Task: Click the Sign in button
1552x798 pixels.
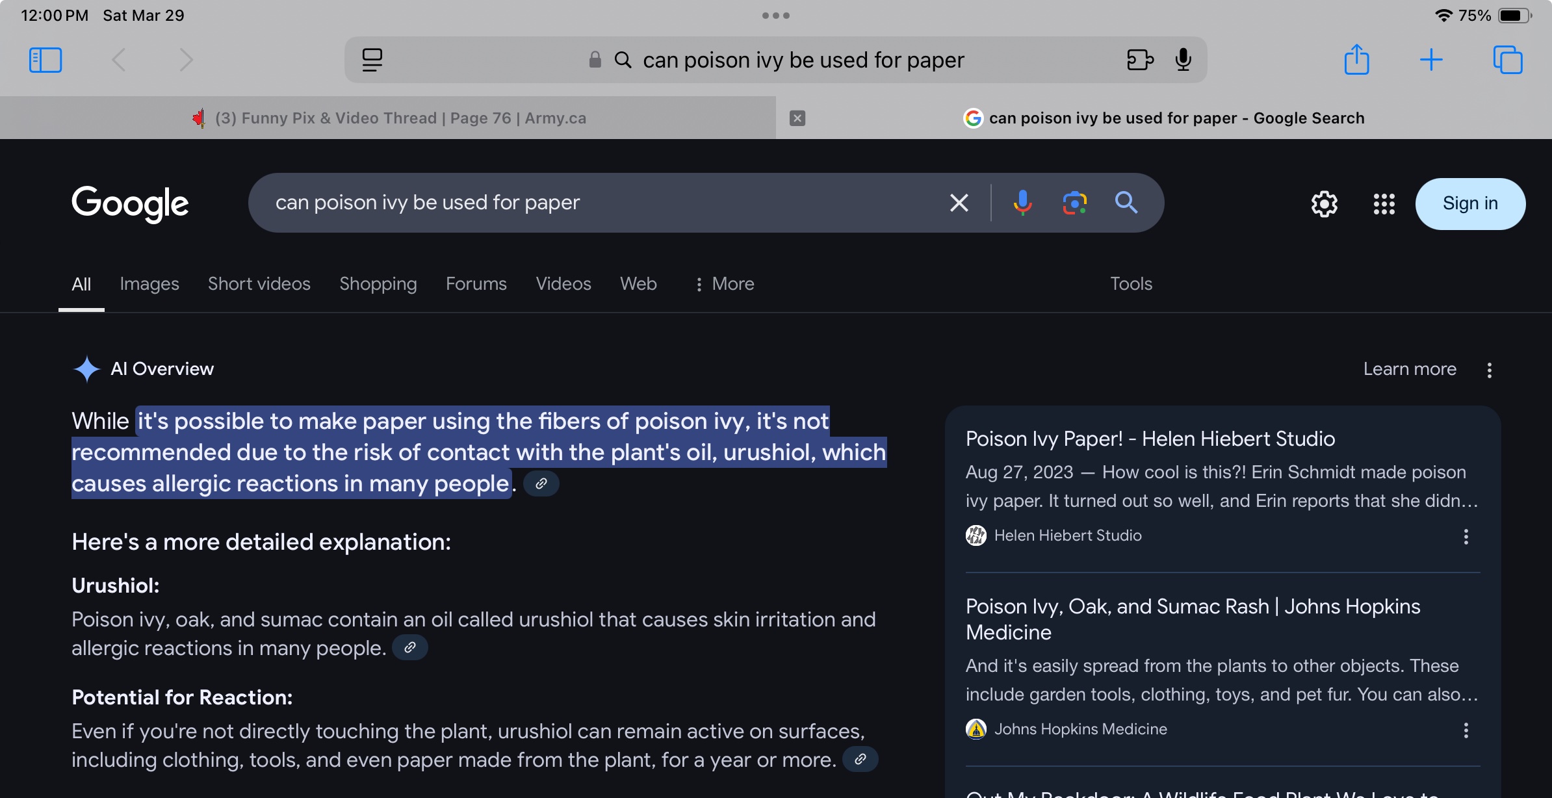Action: [x=1470, y=203]
